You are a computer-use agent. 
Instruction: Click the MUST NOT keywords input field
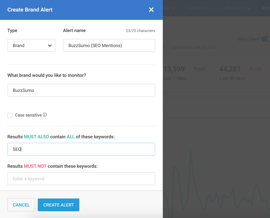(x=81, y=179)
